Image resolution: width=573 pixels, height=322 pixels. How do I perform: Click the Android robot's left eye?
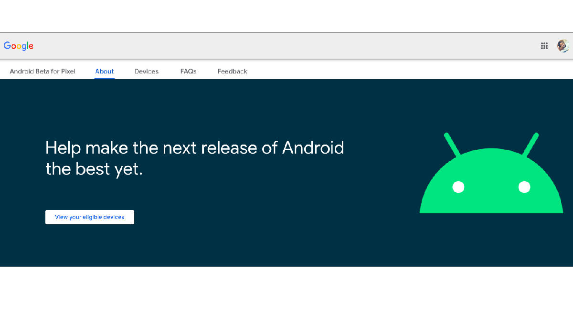[x=458, y=187]
